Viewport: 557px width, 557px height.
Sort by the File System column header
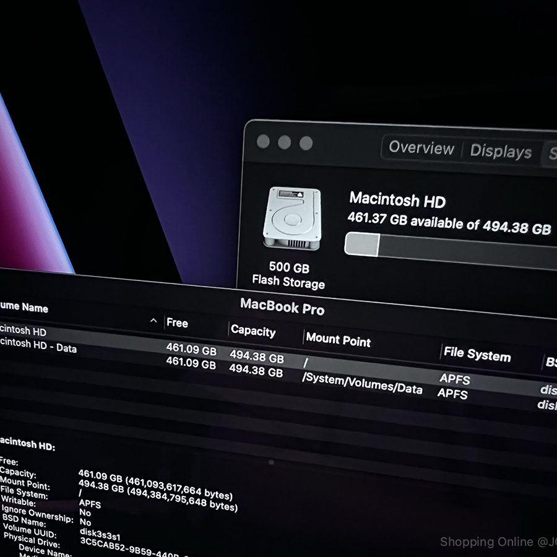click(477, 354)
